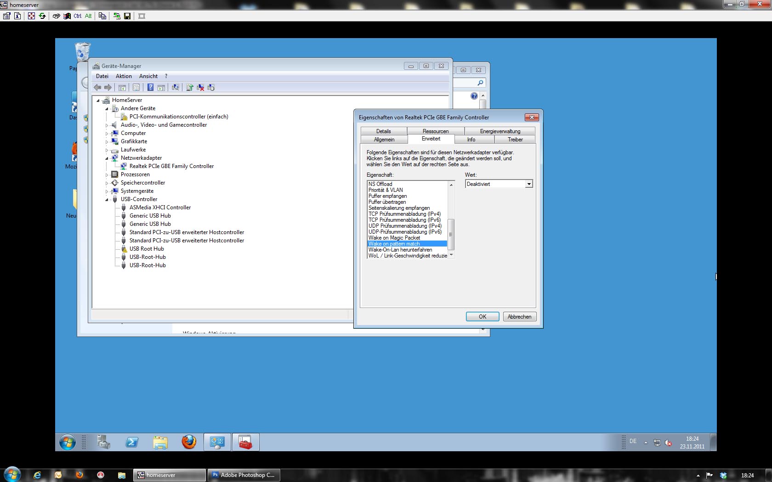Click Adobe Photoshop taskbar button
The image size is (772, 482).
tap(243, 475)
